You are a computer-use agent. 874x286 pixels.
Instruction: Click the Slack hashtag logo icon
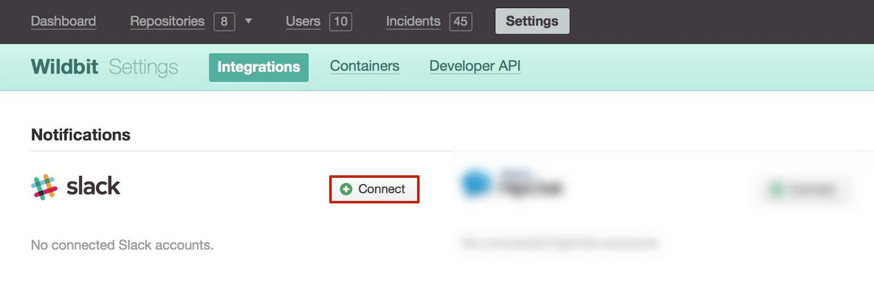point(44,187)
